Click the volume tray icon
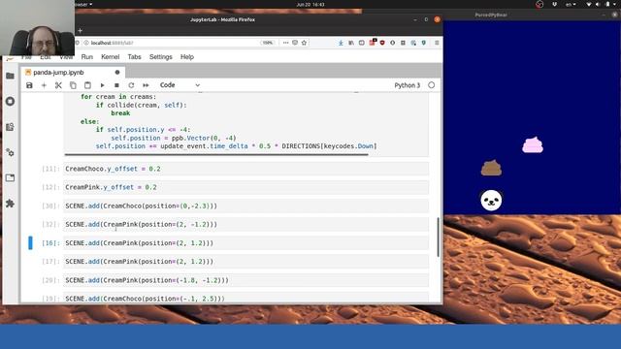 click(598, 4)
